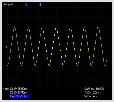The height and width of the screenshot is (102, 114).
Task: Click the first waveform trough left of cursor 1
Action: [x=21, y=66]
